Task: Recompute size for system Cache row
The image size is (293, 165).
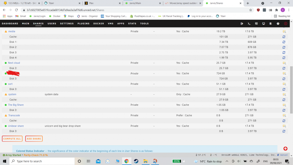Action: coord(284,100)
